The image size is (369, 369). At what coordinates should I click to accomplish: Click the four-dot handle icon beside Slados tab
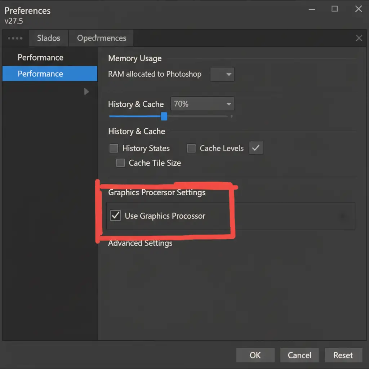15,38
